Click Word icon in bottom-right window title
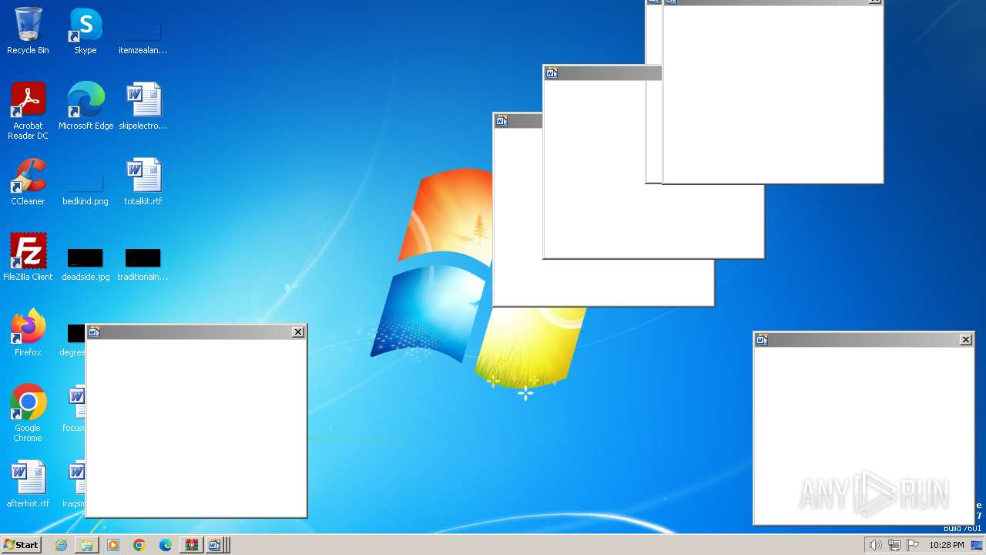This screenshot has height=555, width=986. point(762,340)
